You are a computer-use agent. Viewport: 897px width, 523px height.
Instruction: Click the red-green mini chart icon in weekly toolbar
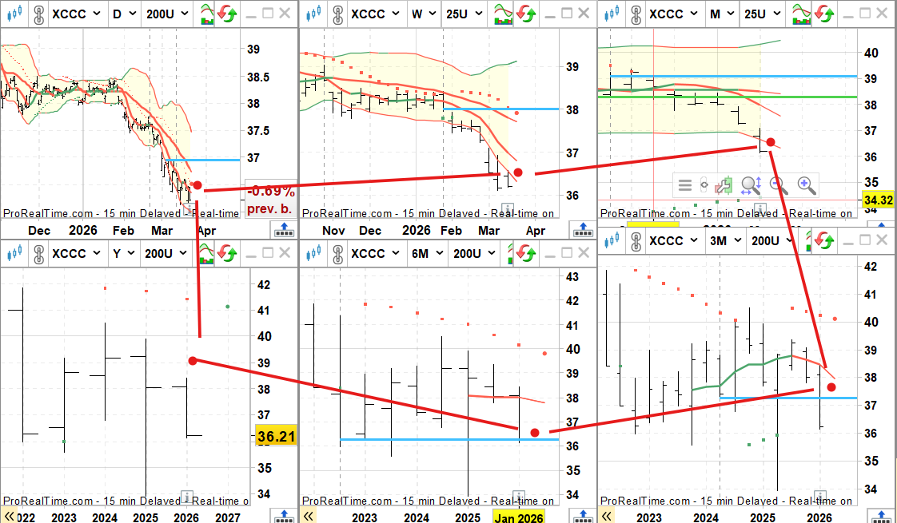[x=502, y=14]
